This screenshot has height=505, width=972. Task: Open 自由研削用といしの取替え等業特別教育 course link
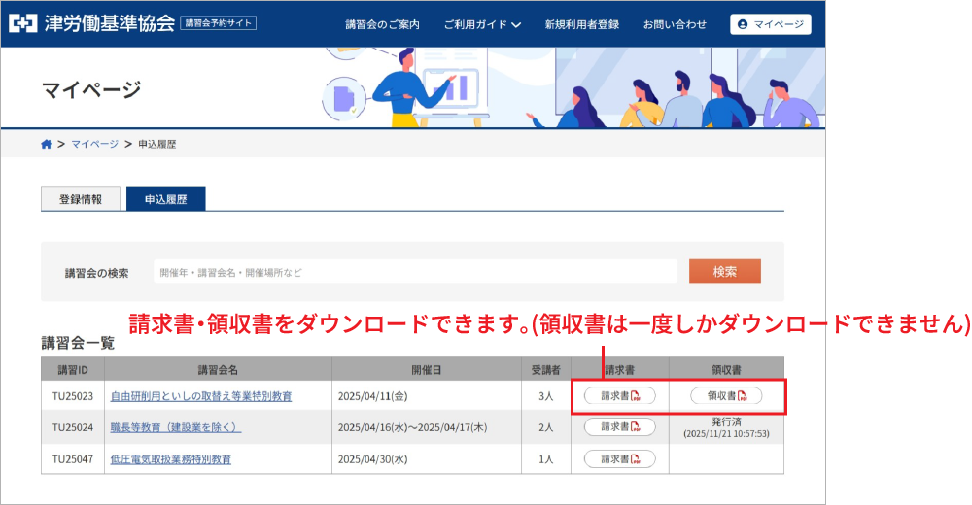pos(201,396)
